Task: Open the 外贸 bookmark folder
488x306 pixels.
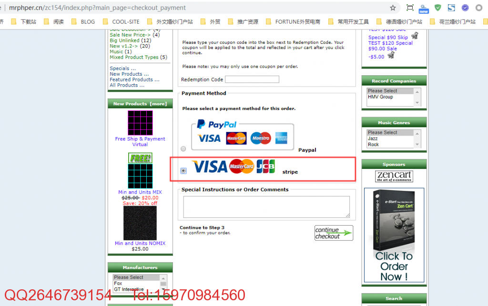Action: pos(210,21)
